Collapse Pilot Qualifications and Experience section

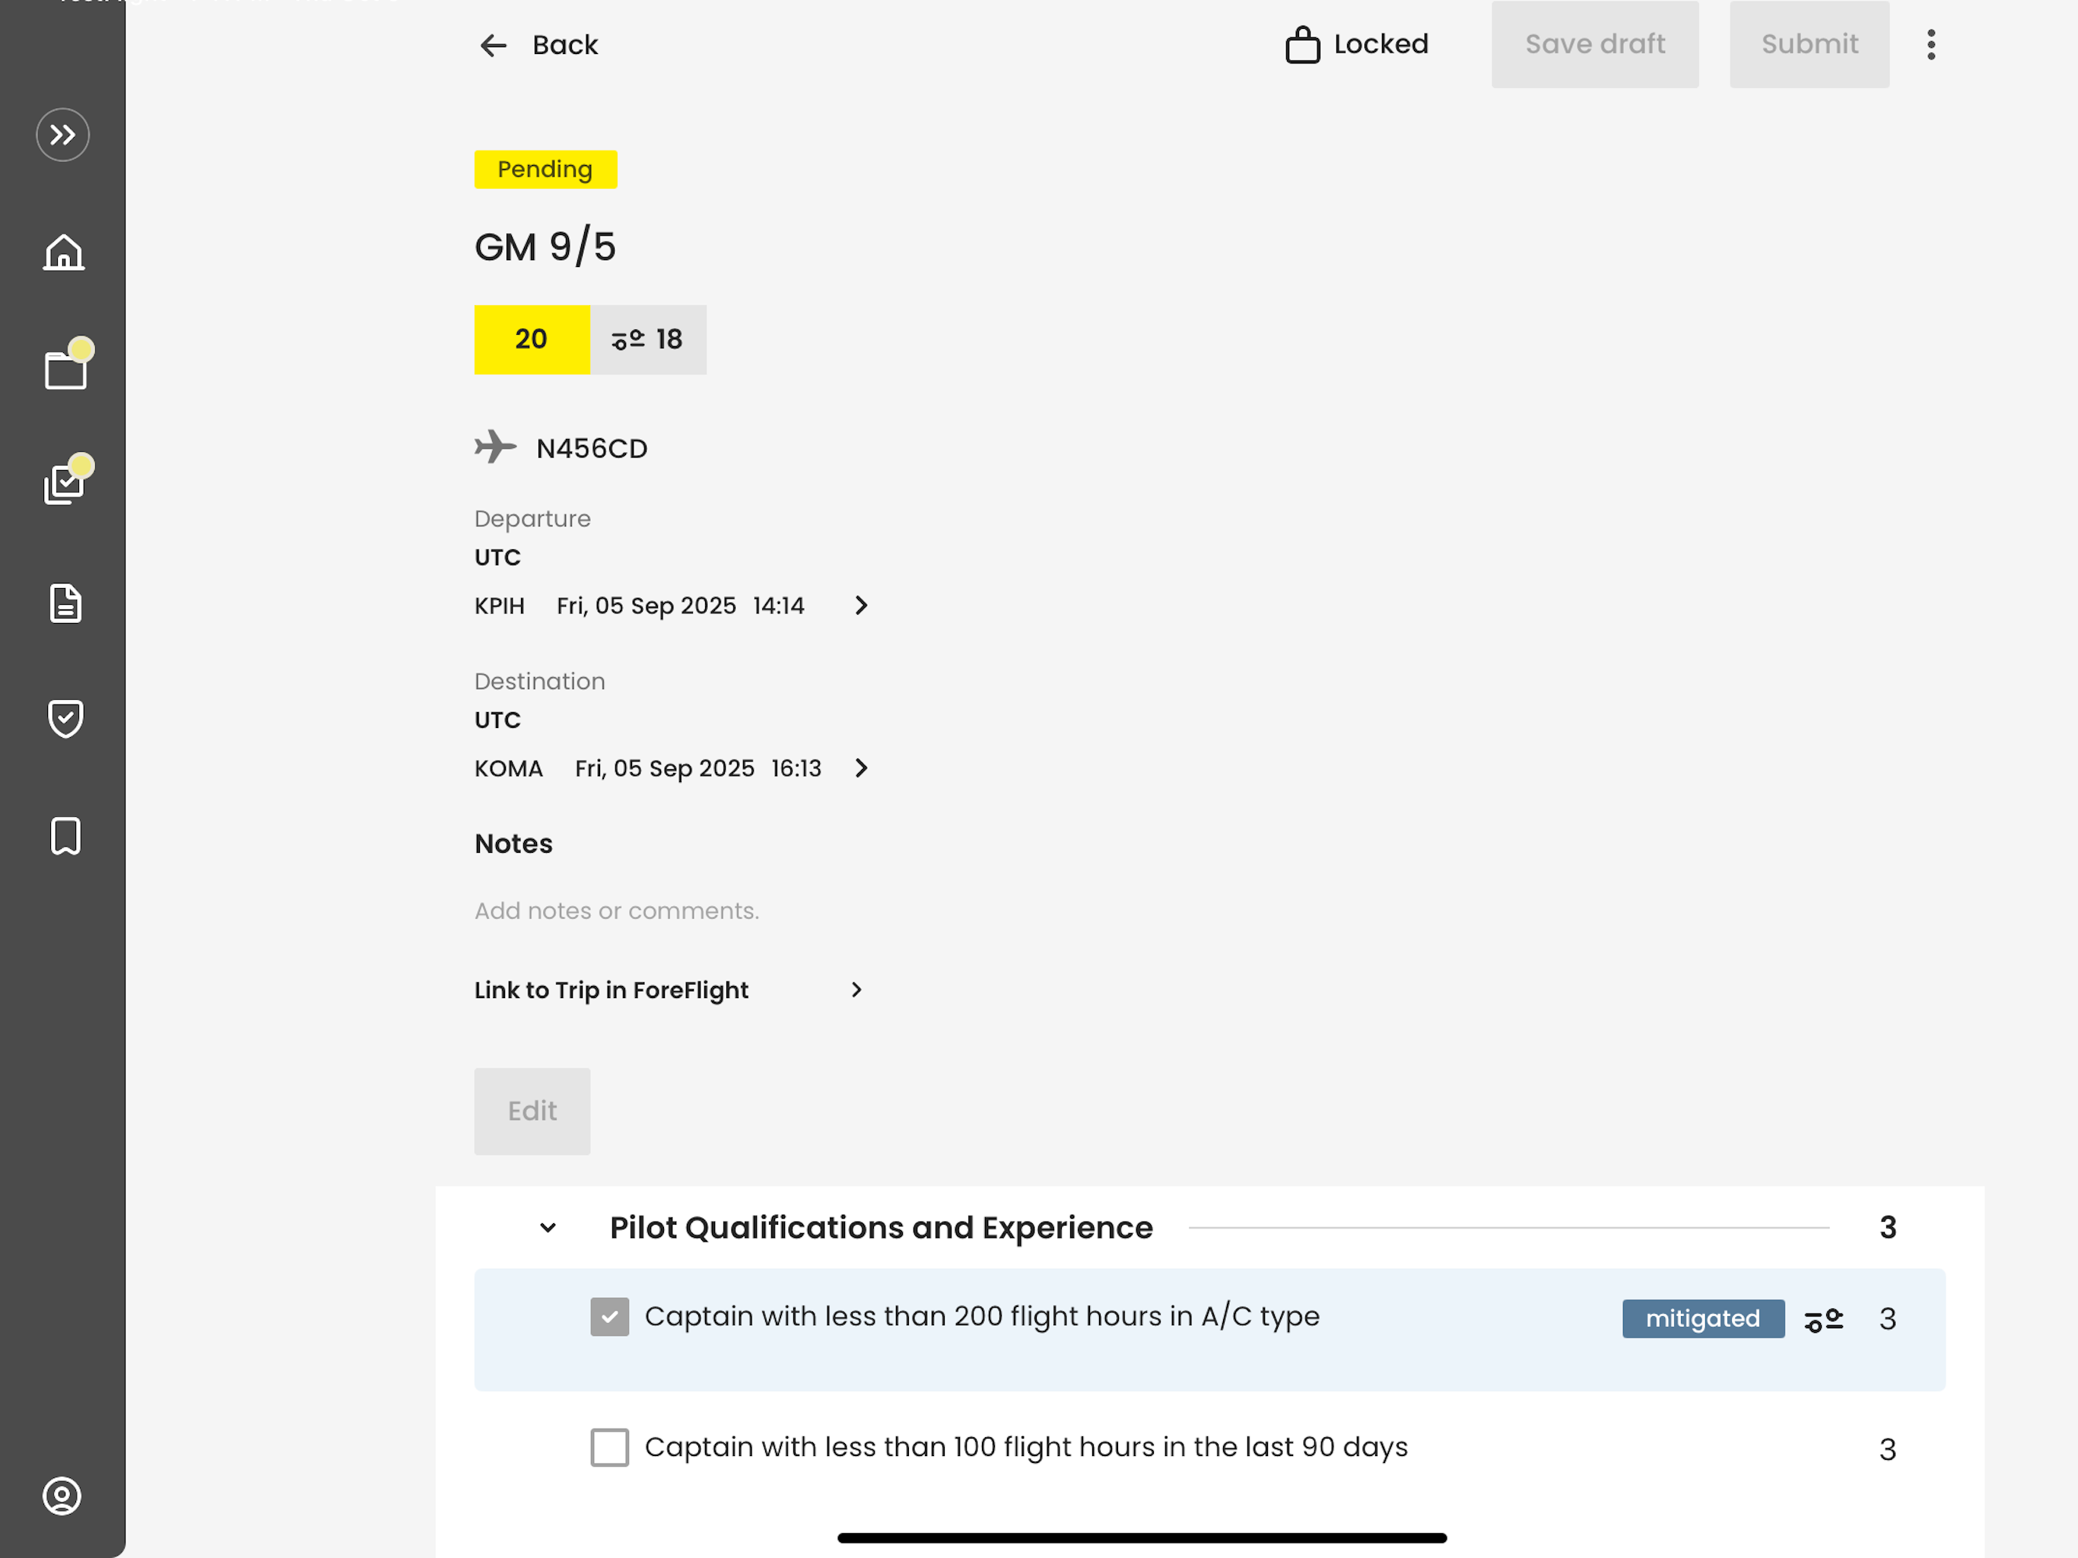[548, 1227]
